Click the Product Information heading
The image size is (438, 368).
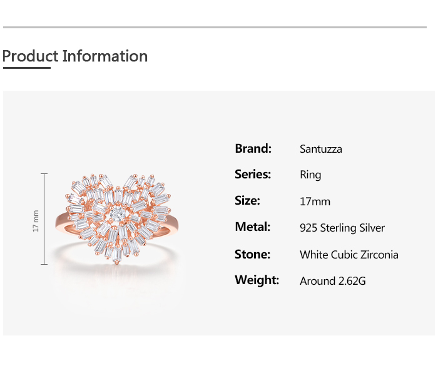[x=75, y=56]
